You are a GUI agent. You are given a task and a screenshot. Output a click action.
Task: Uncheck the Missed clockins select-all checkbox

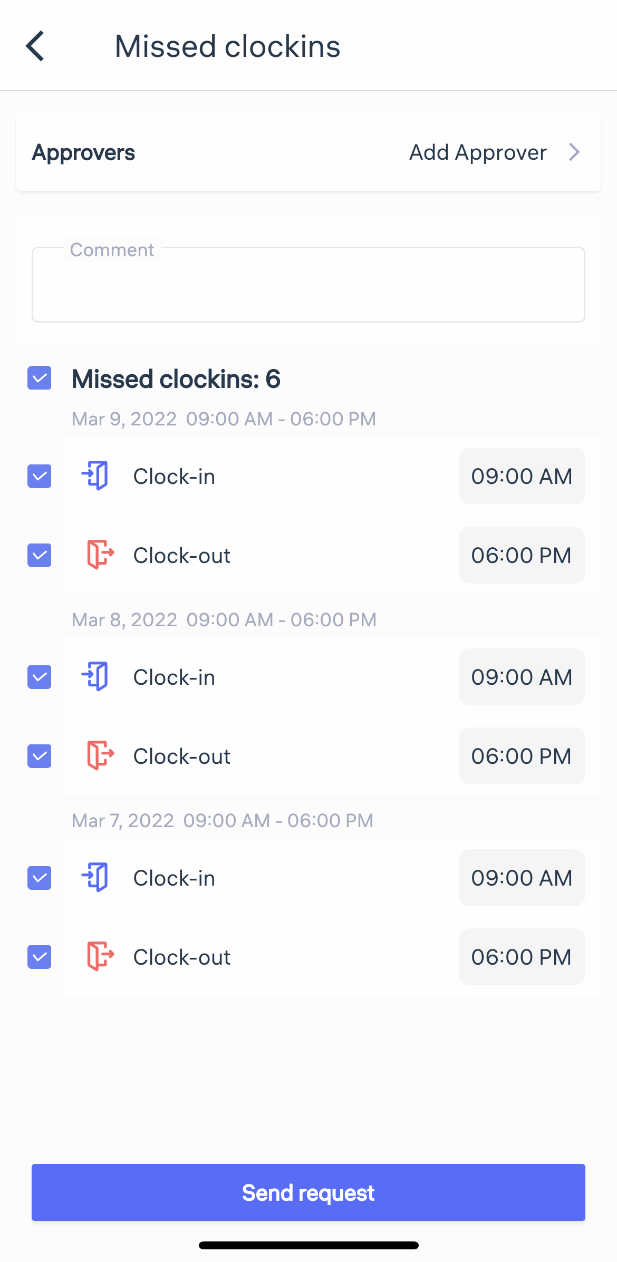(x=39, y=378)
